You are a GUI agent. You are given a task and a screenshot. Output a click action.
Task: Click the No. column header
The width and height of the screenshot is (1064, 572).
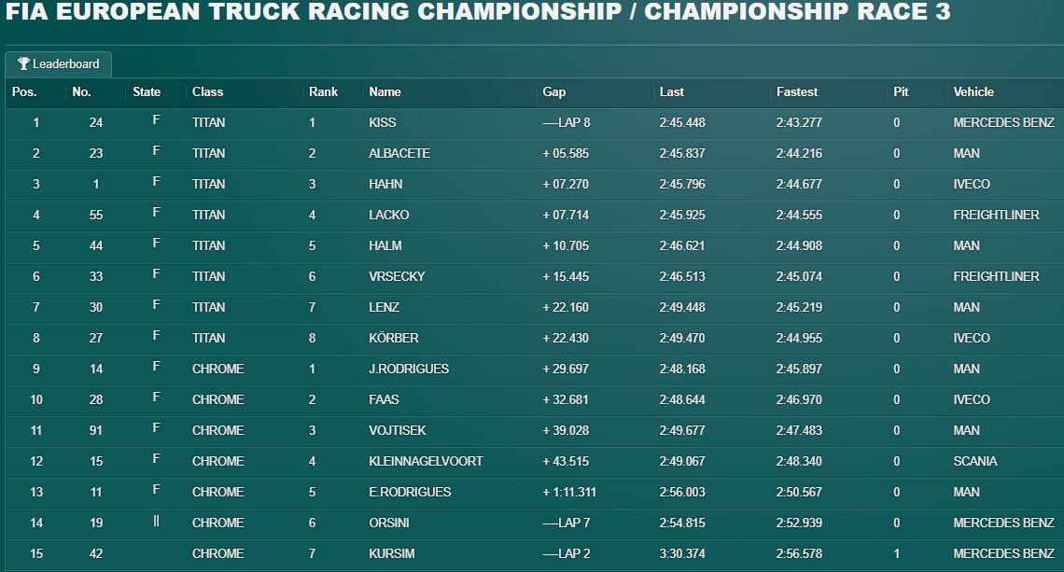pyautogui.click(x=81, y=91)
